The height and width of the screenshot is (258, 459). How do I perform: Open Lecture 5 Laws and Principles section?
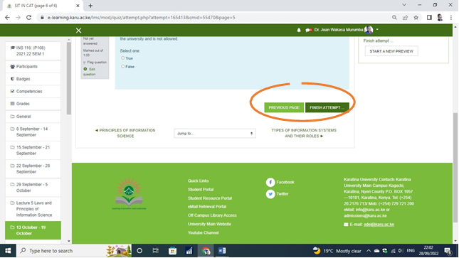tap(33, 209)
